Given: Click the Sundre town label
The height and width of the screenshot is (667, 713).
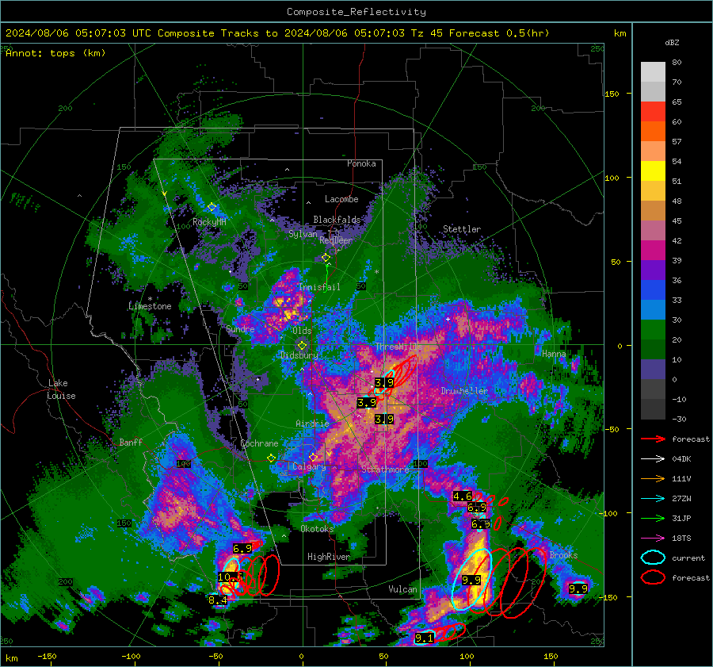Looking at the screenshot, I should tap(240, 328).
